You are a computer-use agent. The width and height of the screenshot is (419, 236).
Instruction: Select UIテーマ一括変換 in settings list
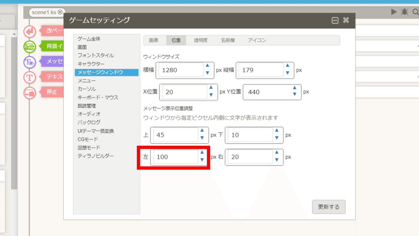(96, 131)
